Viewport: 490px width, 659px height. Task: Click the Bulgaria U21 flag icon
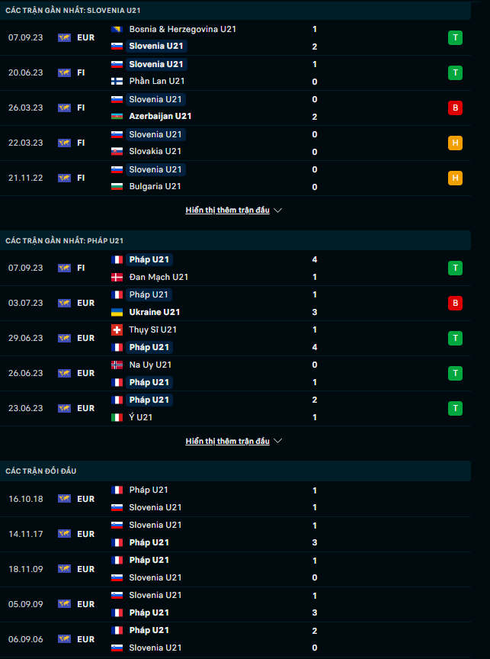point(117,186)
